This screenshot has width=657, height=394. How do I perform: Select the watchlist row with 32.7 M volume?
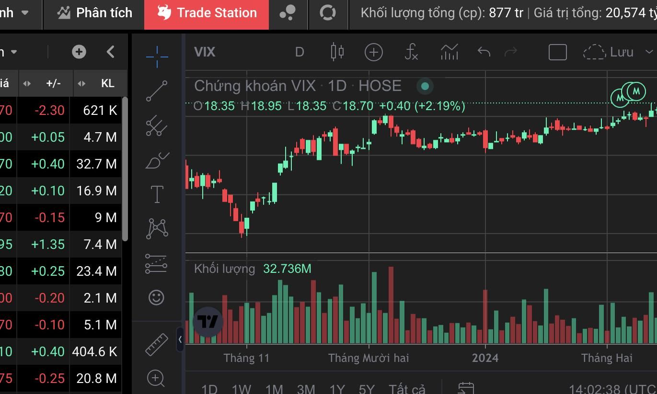point(60,164)
